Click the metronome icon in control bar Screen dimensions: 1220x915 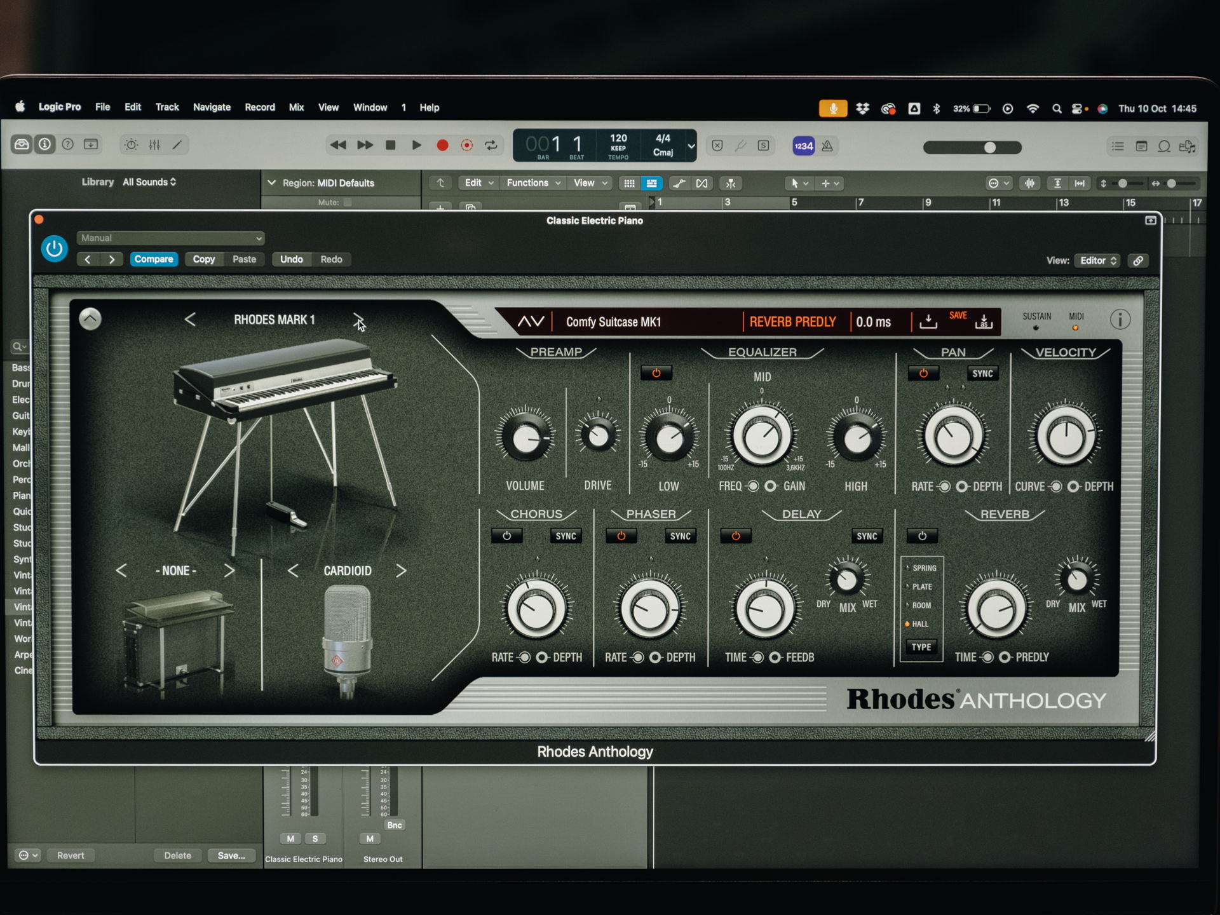(827, 146)
